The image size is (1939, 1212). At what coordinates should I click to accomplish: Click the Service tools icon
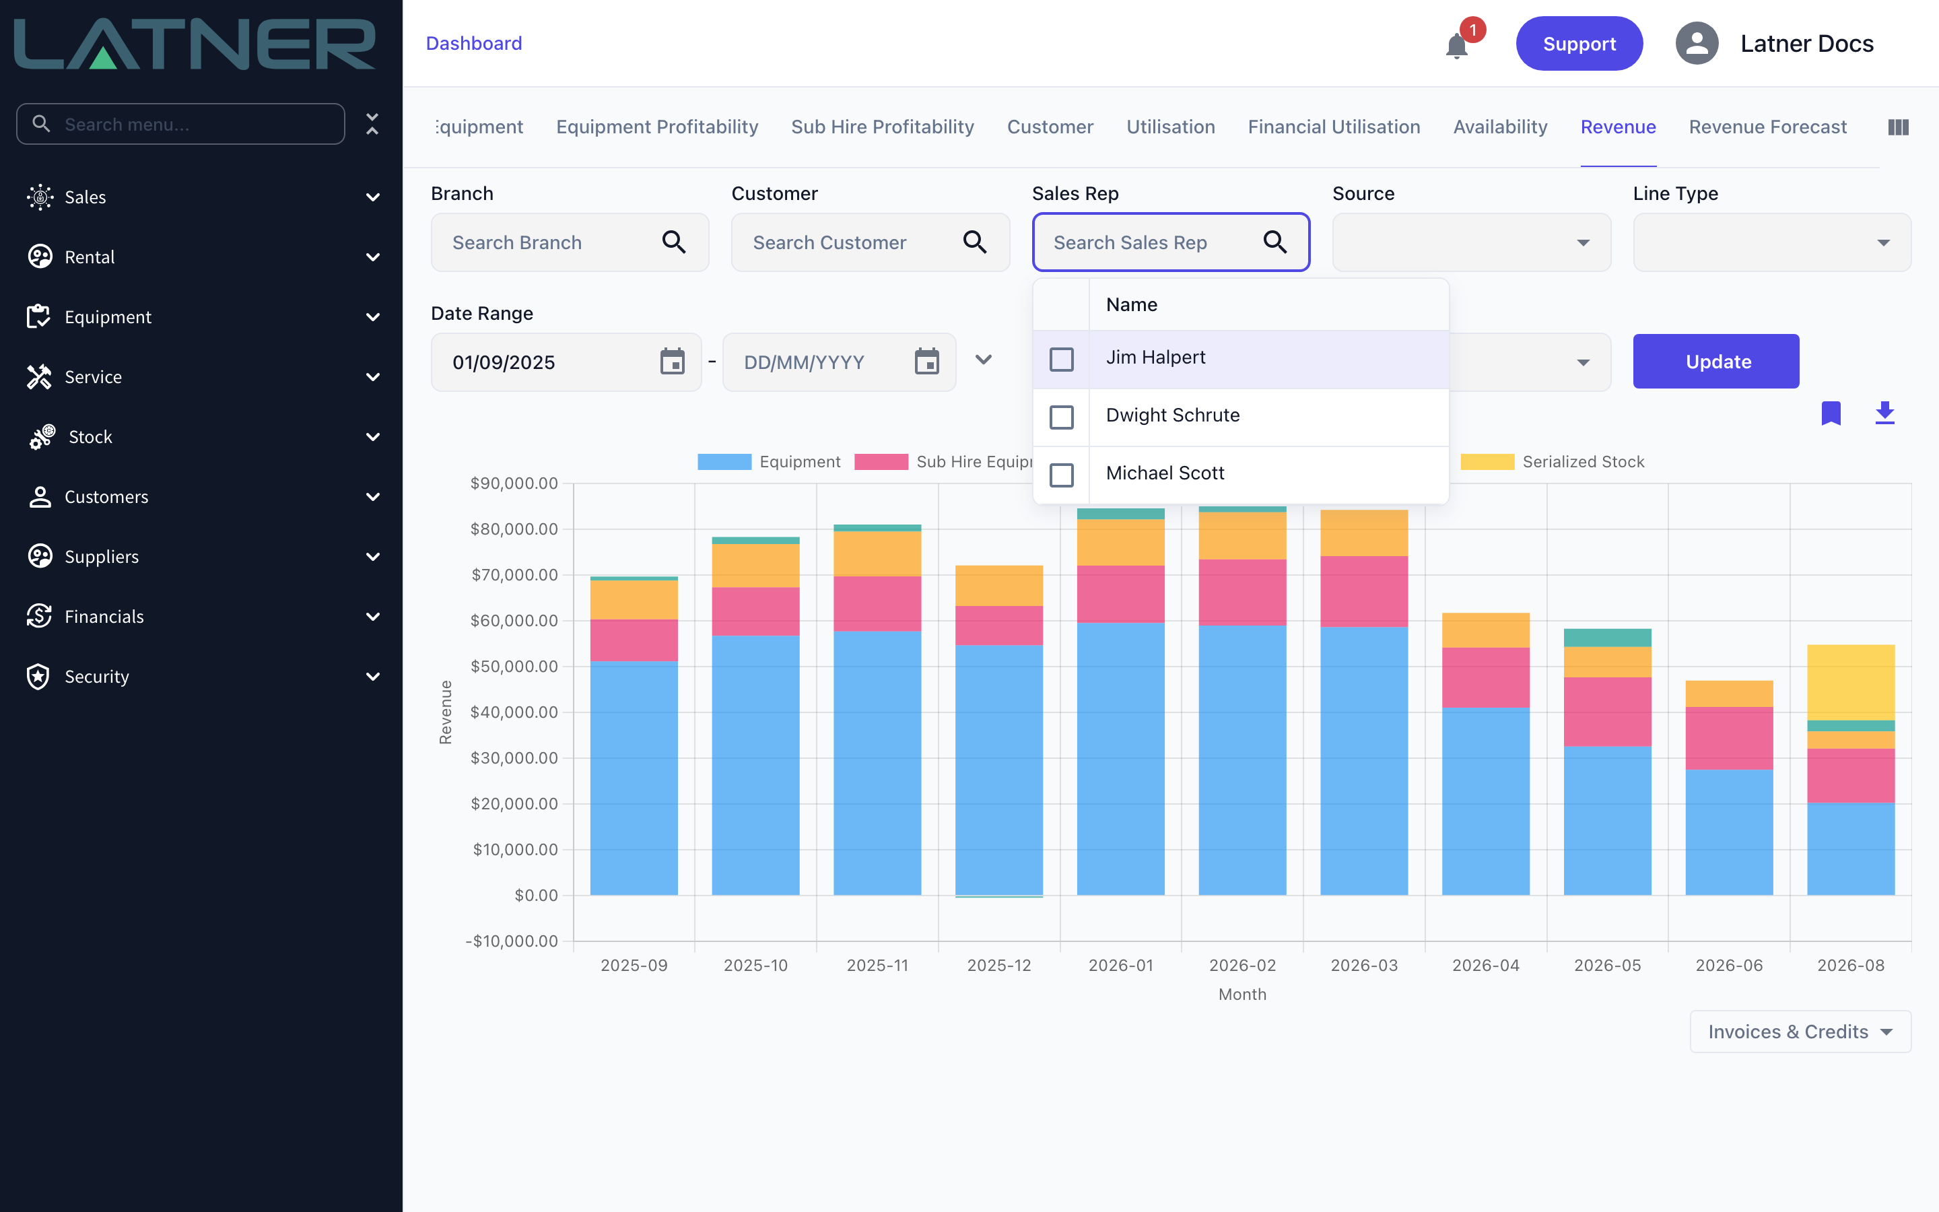click(x=39, y=377)
